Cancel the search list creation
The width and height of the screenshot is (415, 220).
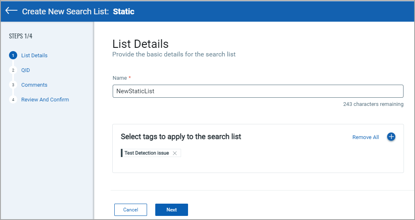(131, 210)
